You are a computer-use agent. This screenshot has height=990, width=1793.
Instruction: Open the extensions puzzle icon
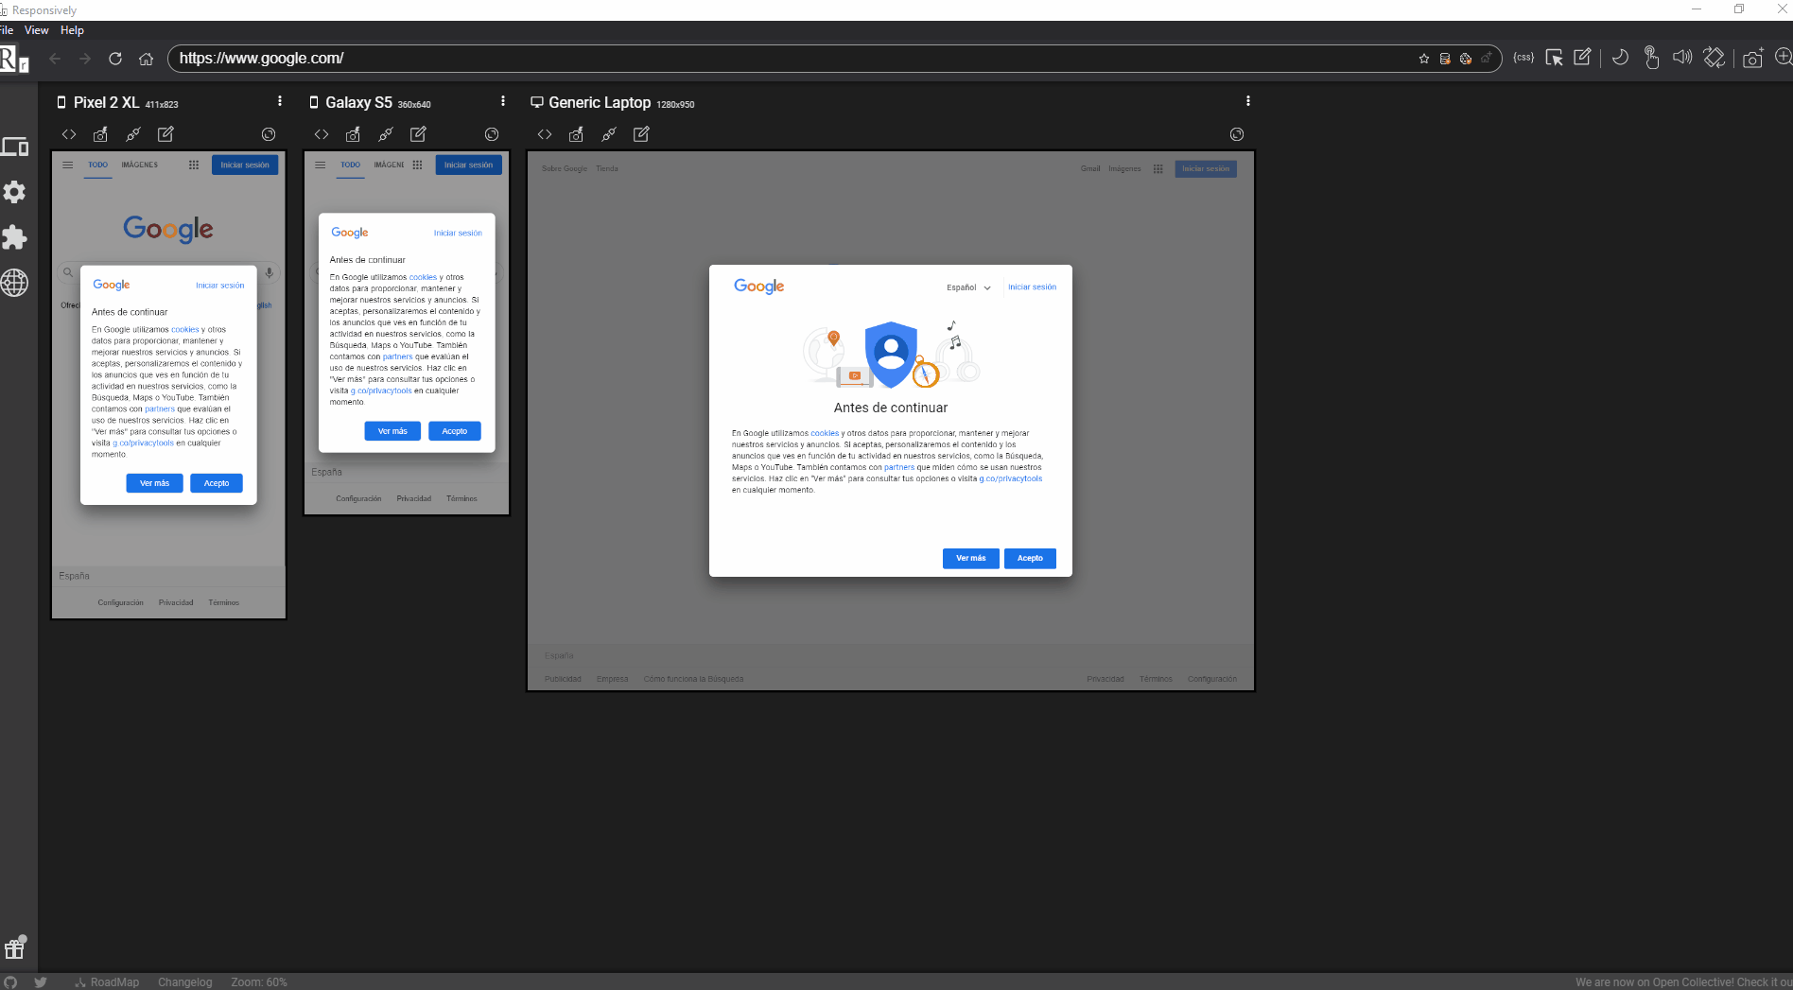click(x=14, y=237)
